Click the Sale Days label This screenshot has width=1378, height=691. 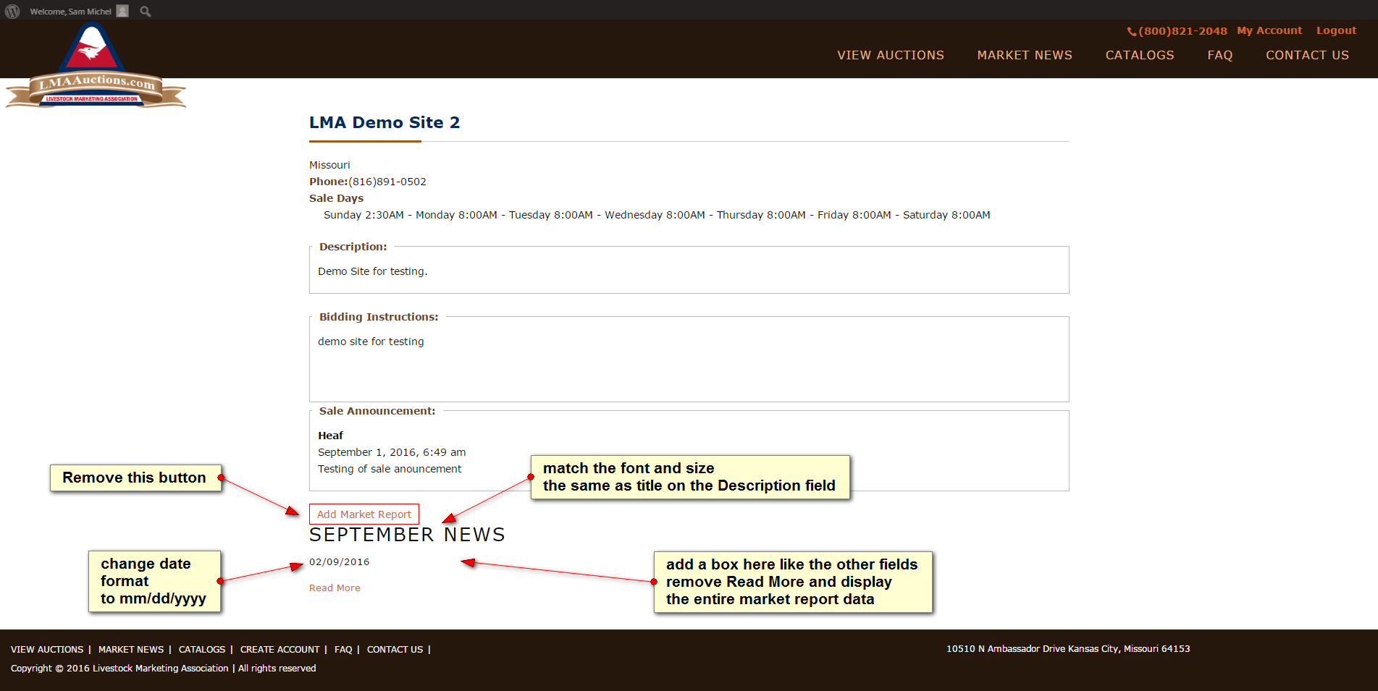pos(336,198)
